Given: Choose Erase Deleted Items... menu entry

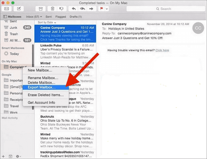Looking at the screenshot, I should (46, 95).
